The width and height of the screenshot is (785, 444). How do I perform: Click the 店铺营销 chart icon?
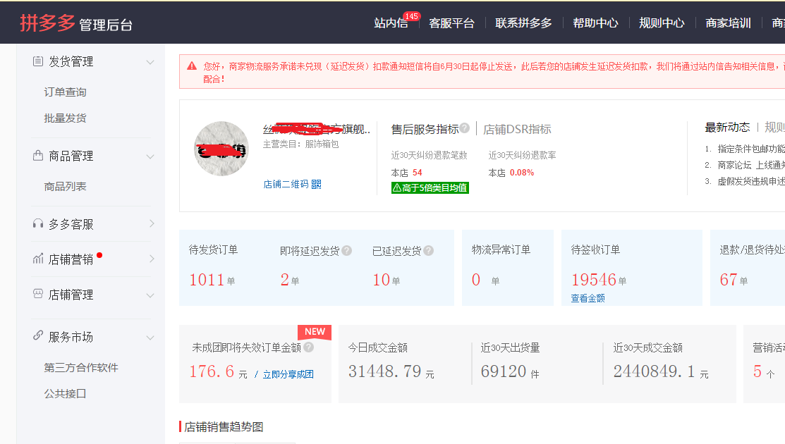(38, 259)
